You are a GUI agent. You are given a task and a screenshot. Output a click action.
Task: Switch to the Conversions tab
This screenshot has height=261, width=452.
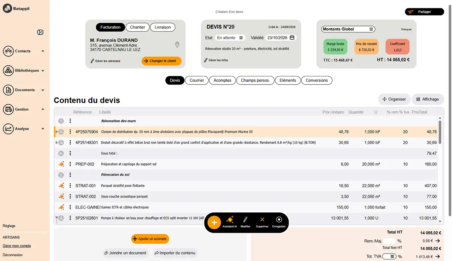point(317,80)
